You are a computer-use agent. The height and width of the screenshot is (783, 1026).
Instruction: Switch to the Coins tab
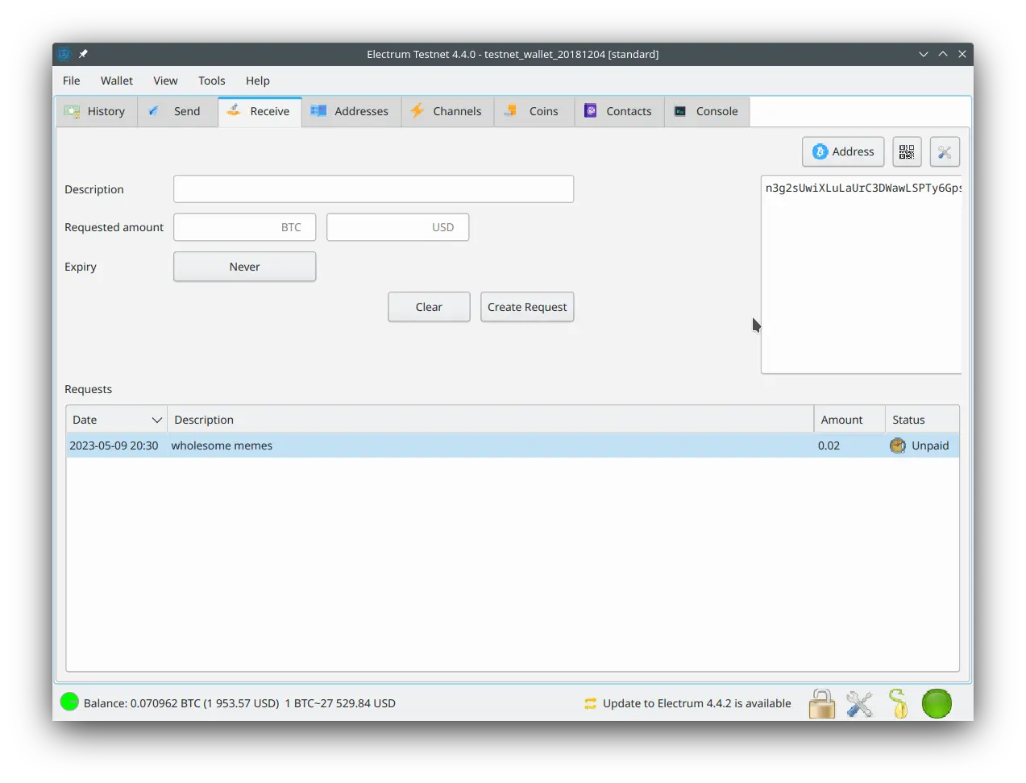pyautogui.click(x=534, y=111)
